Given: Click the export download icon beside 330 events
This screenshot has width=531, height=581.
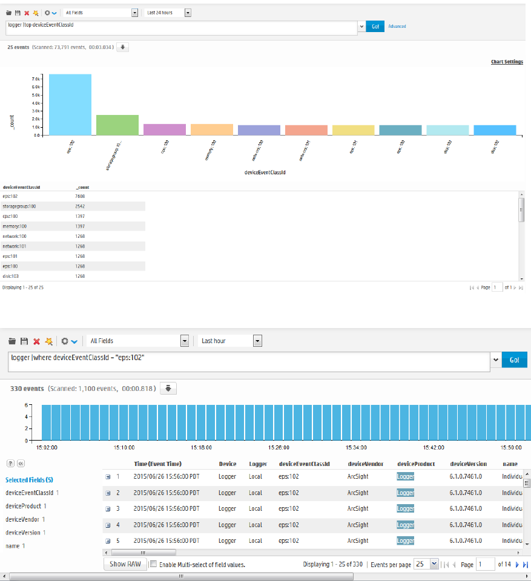Looking at the screenshot, I should (168, 389).
